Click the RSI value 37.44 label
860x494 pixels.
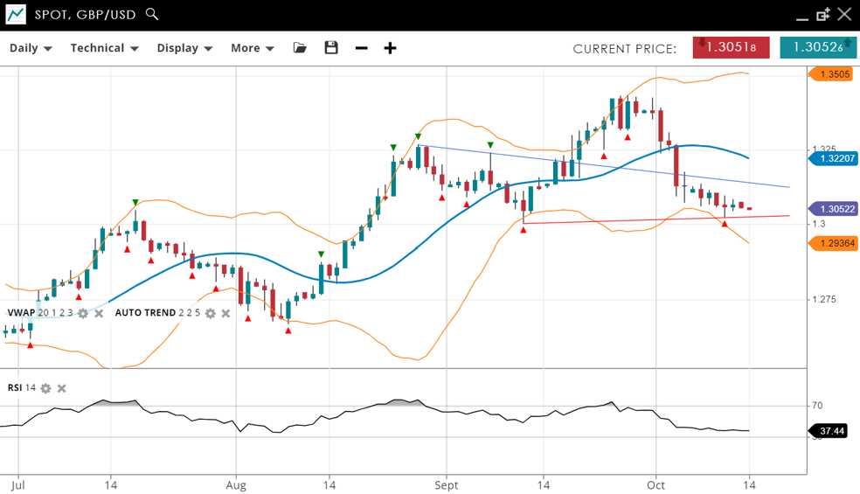pos(832,431)
